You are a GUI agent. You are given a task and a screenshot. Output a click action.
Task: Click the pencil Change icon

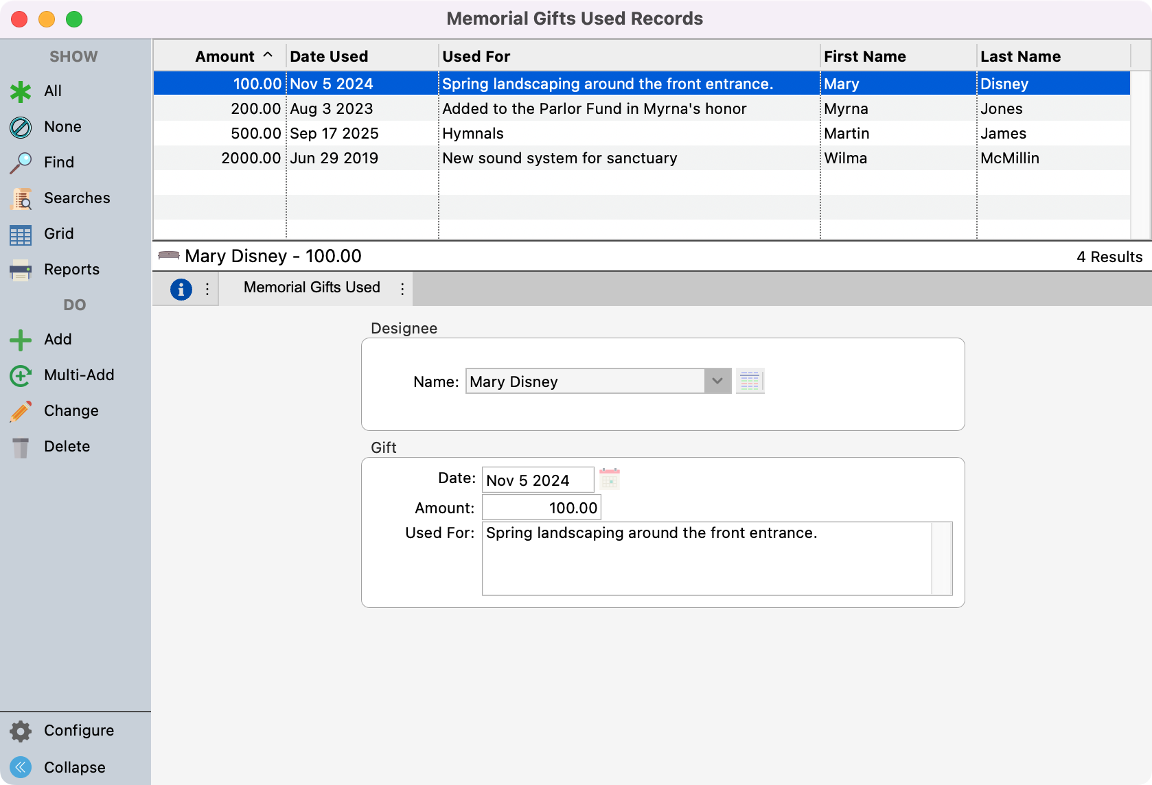[21, 411]
